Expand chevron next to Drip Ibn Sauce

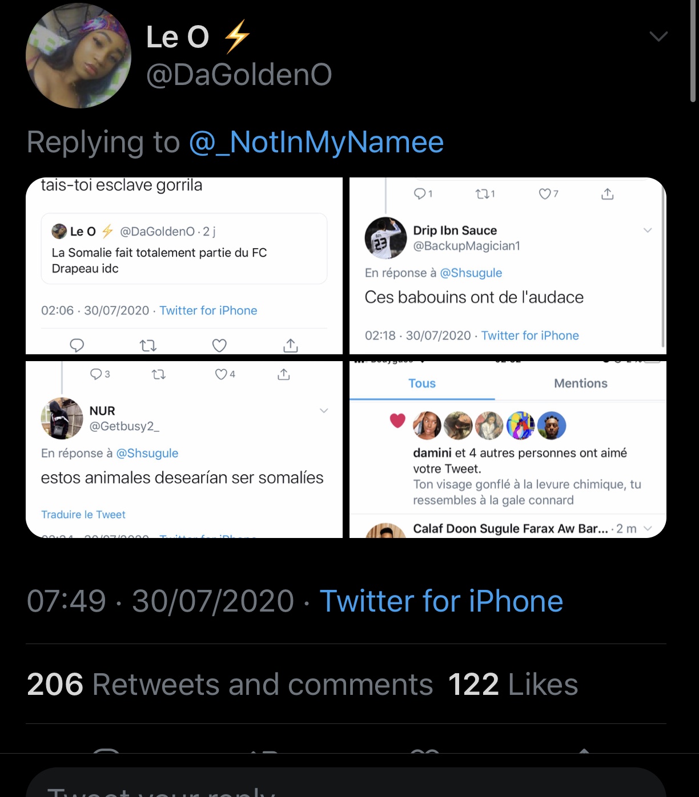(x=648, y=230)
